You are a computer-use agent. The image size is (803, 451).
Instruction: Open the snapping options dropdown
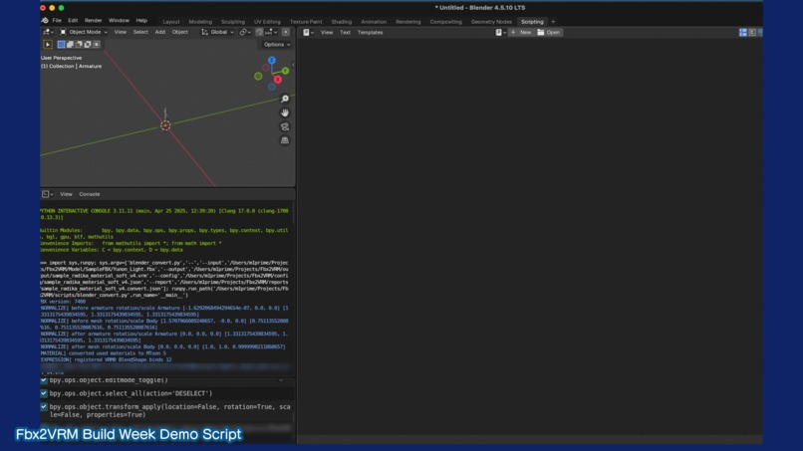point(271,32)
